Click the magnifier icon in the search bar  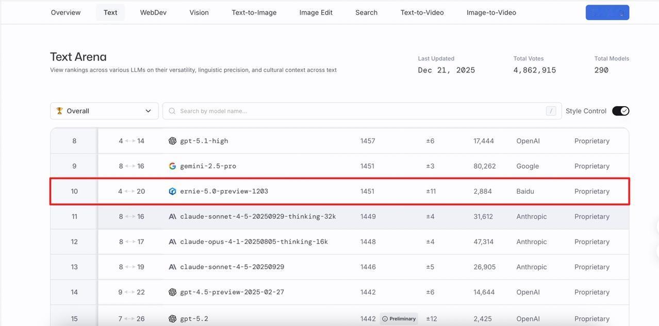172,111
